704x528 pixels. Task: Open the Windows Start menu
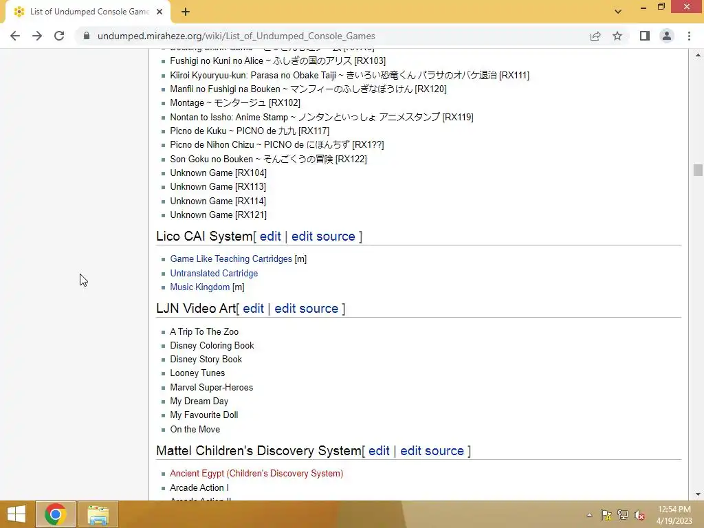(x=16, y=514)
